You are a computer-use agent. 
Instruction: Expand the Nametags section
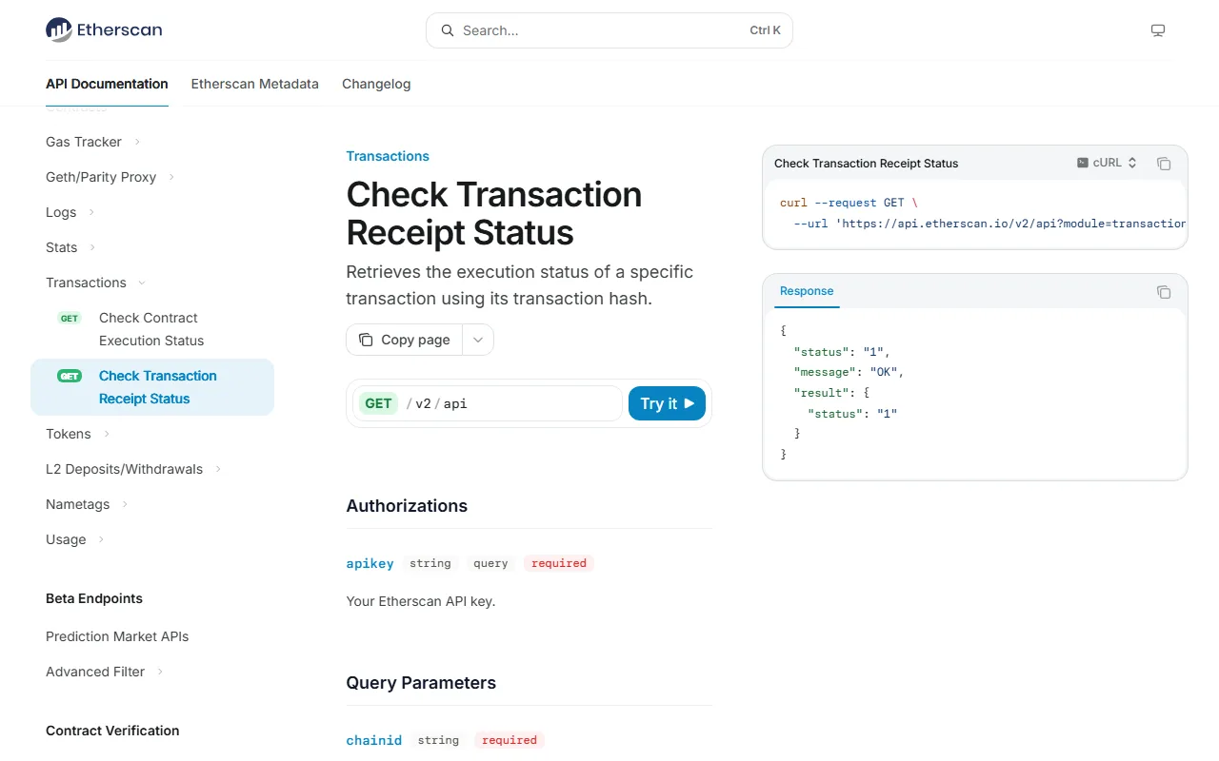click(x=88, y=504)
